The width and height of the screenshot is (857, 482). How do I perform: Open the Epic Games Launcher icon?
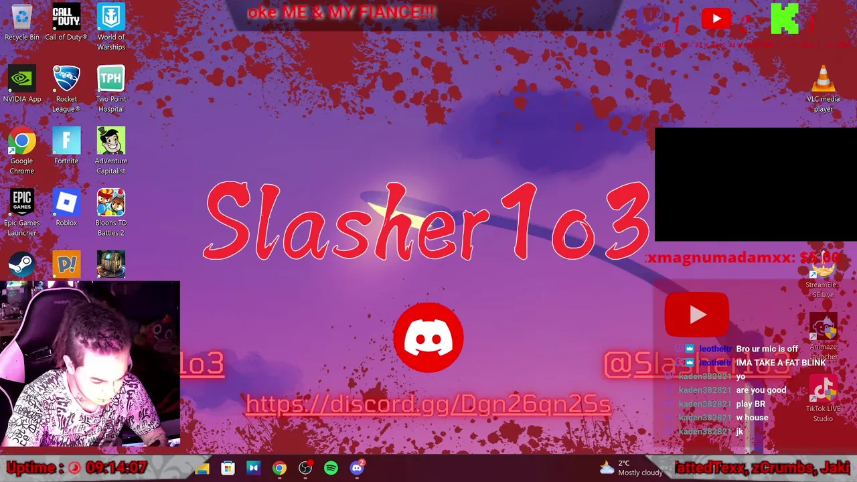click(21, 213)
